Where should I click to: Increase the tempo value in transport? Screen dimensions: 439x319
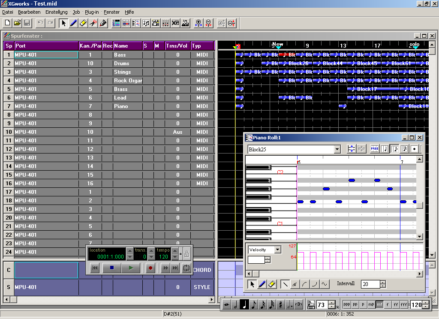pyautogui.click(x=175, y=250)
